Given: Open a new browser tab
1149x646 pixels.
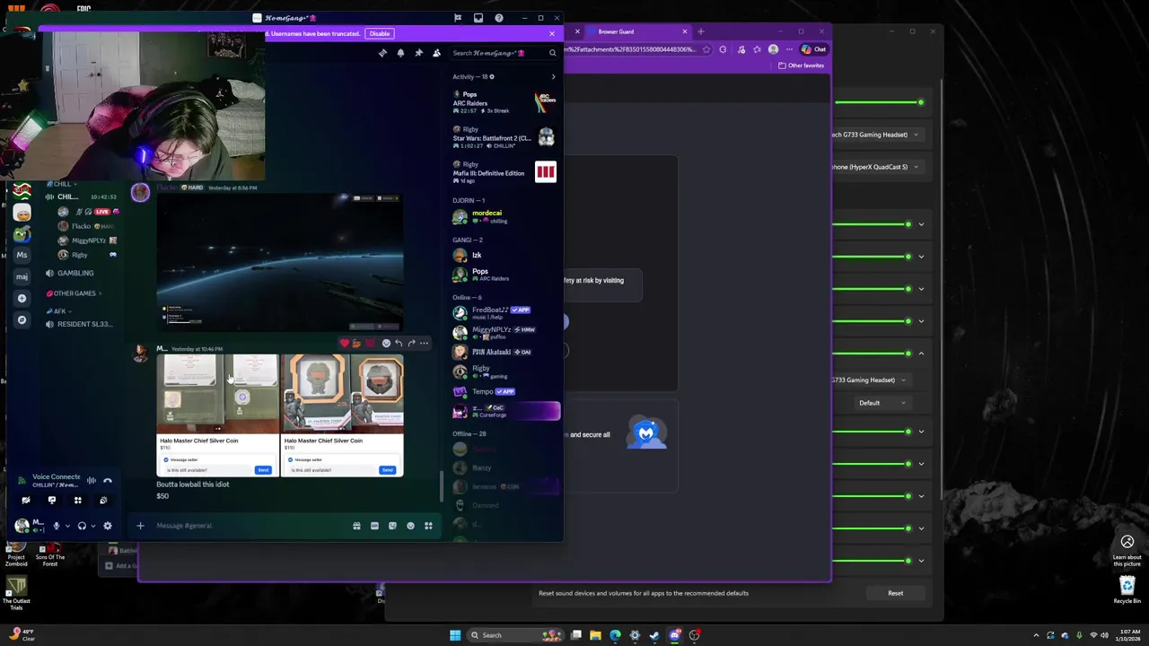Looking at the screenshot, I should click(701, 31).
